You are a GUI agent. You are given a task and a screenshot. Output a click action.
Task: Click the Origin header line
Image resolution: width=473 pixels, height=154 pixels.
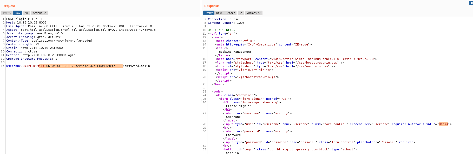coord(35,48)
